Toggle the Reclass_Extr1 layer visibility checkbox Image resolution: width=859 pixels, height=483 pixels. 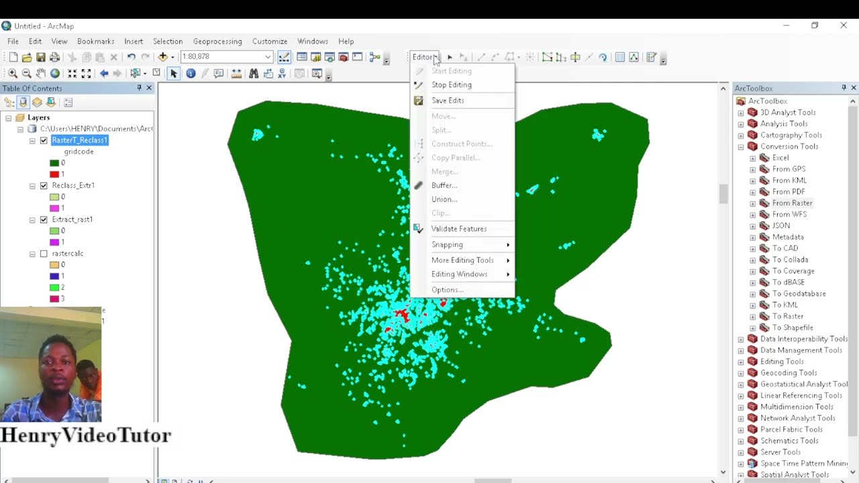point(44,185)
